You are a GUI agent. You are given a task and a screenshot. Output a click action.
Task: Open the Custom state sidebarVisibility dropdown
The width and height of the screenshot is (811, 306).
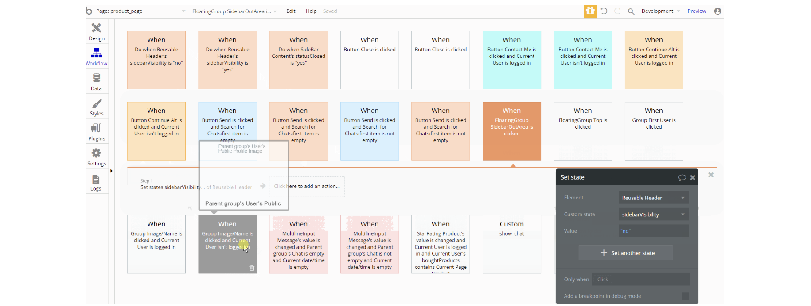point(653,214)
